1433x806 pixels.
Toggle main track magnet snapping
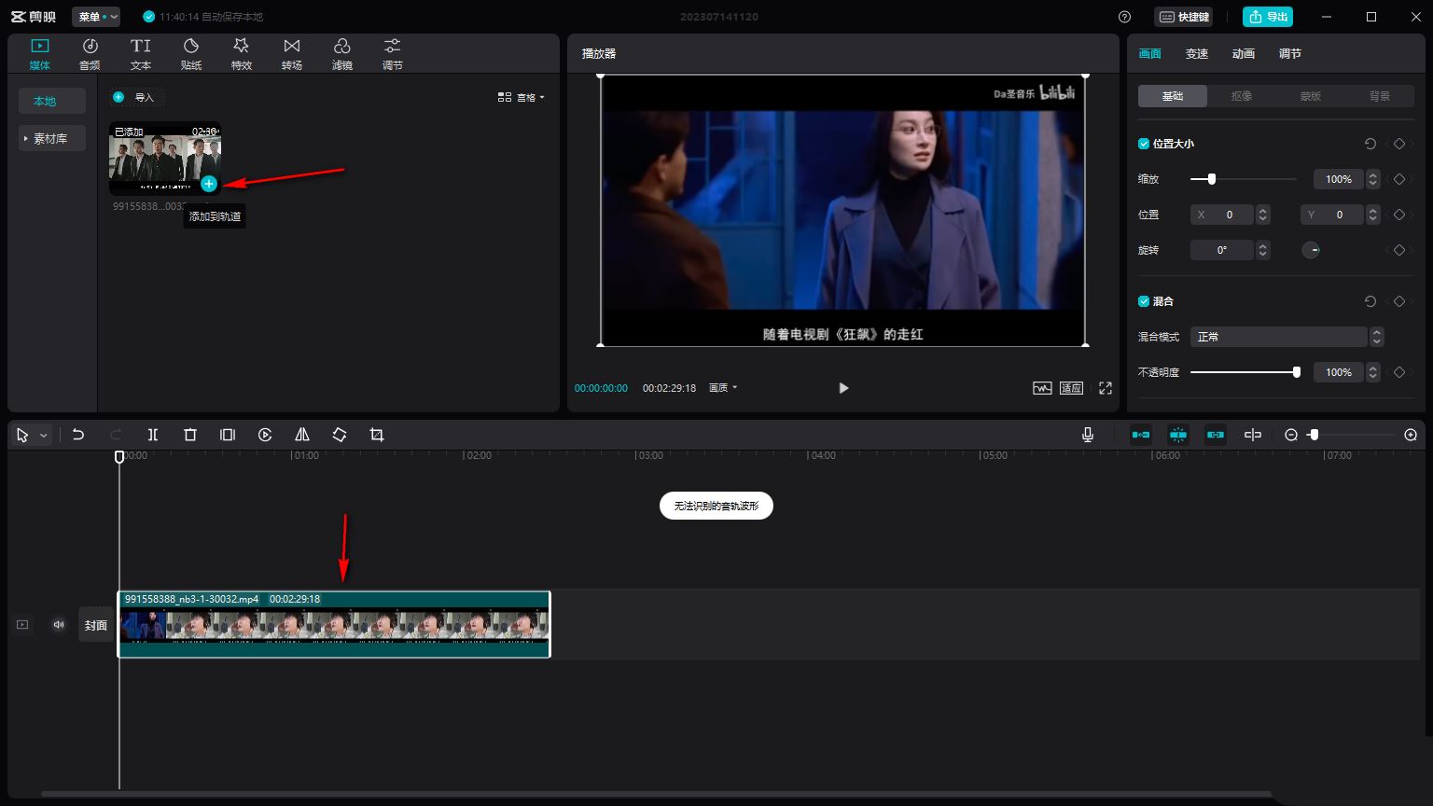click(x=1141, y=435)
